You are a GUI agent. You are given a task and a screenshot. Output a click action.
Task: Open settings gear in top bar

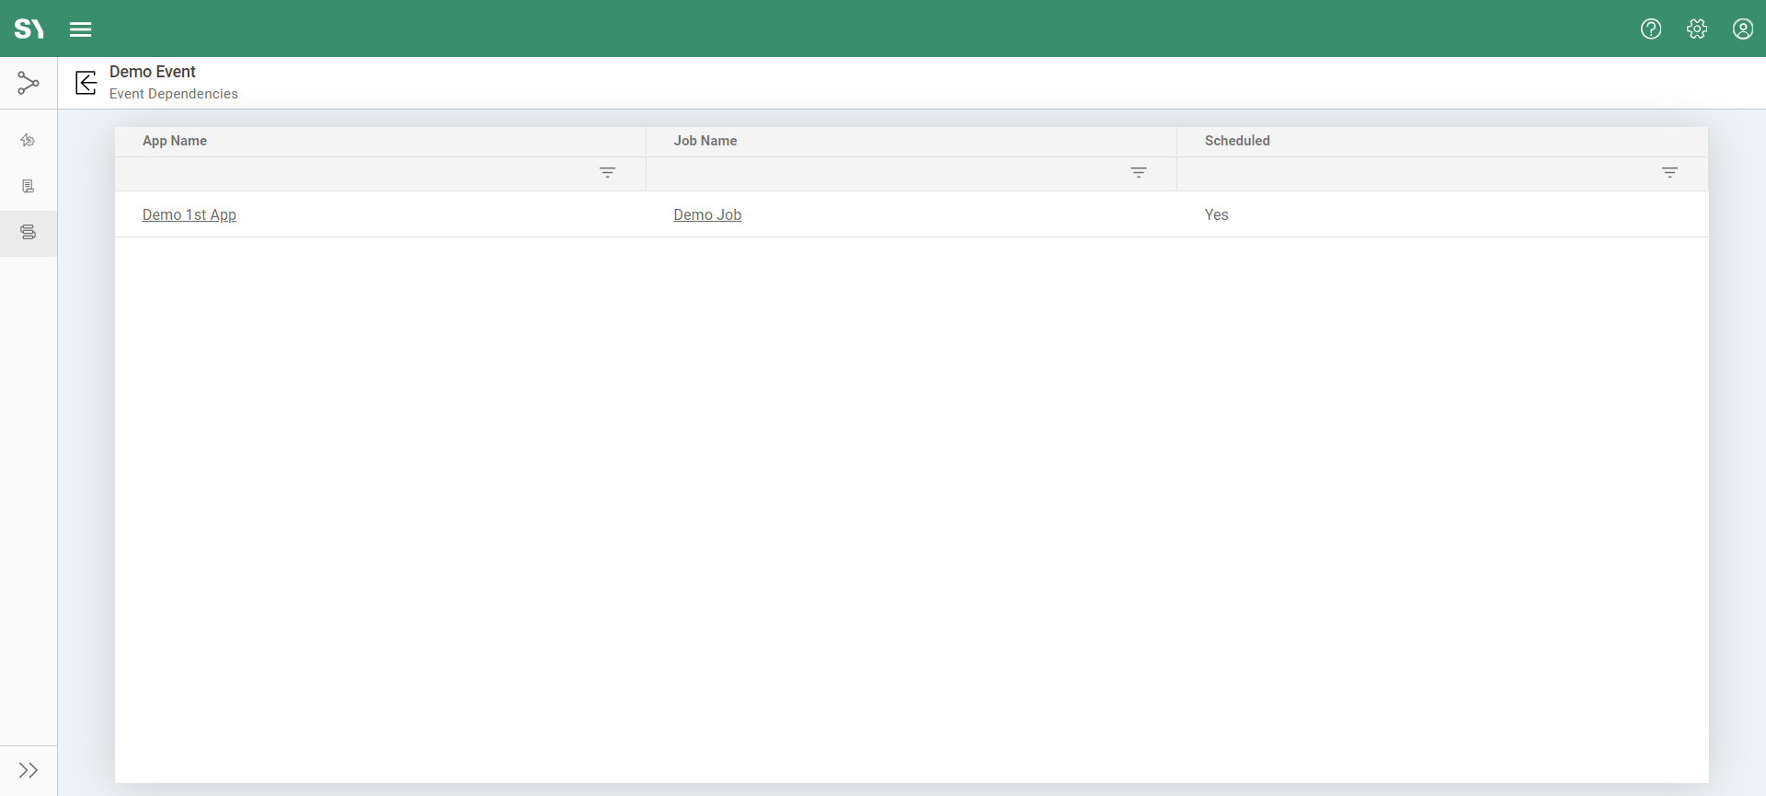point(1697,29)
